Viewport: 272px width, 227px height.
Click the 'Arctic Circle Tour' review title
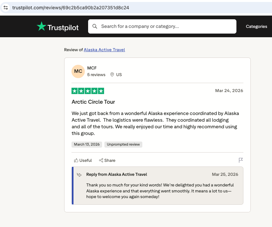pos(93,102)
